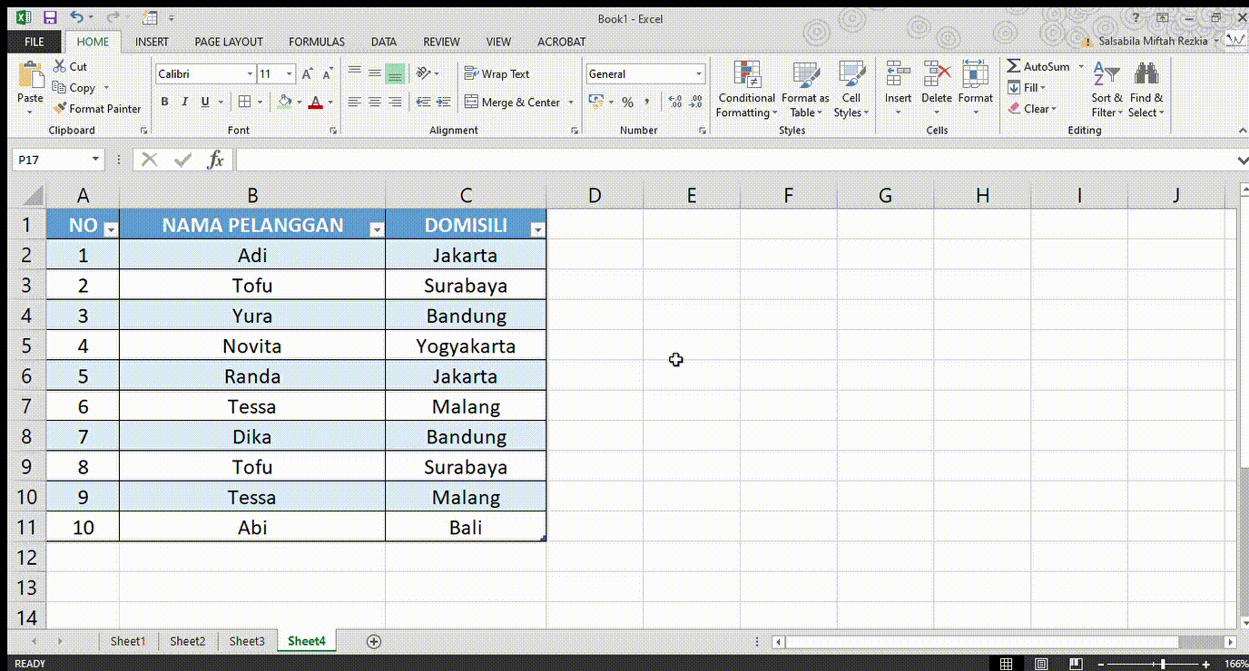Open the DOMISILI column filter dropdown

tap(538, 229)
